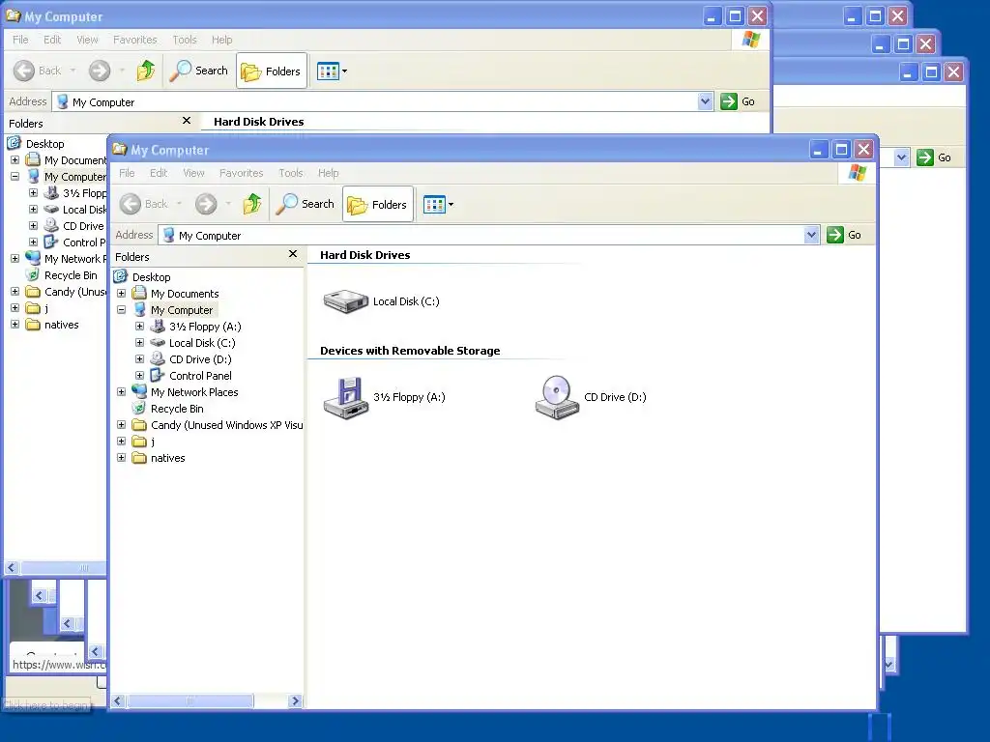Image resolution: width=990 pixels, height=742 pixels.
Task: Click the scroll left arrow of front folder pane
Action: coord(118,701)
